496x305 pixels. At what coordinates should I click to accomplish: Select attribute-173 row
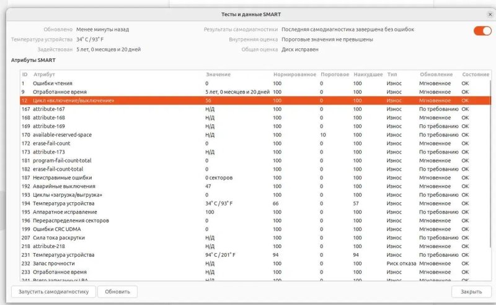click(x=255, y=152)
